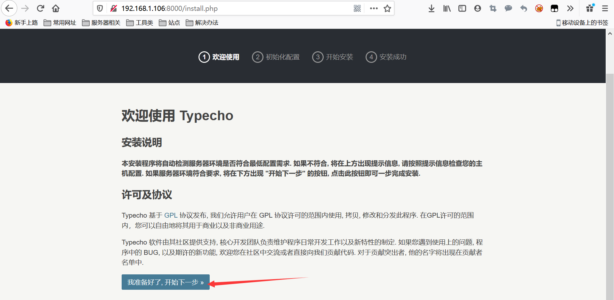The height and width of the screenshot is (300, 614).
Task: Open the library icon
Action: [447, 8]
